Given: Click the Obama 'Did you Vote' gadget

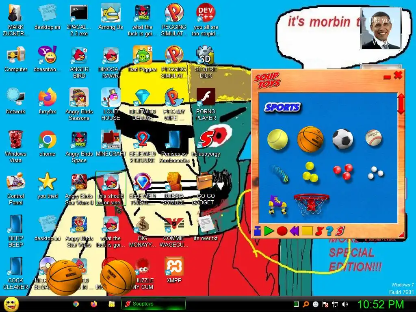Looking at the screenshot, I should pyautogui.click(x=381, y=28).
